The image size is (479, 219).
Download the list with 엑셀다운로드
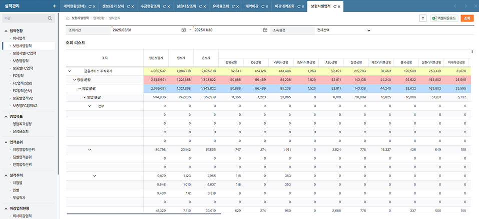click(x=444, y=18)
